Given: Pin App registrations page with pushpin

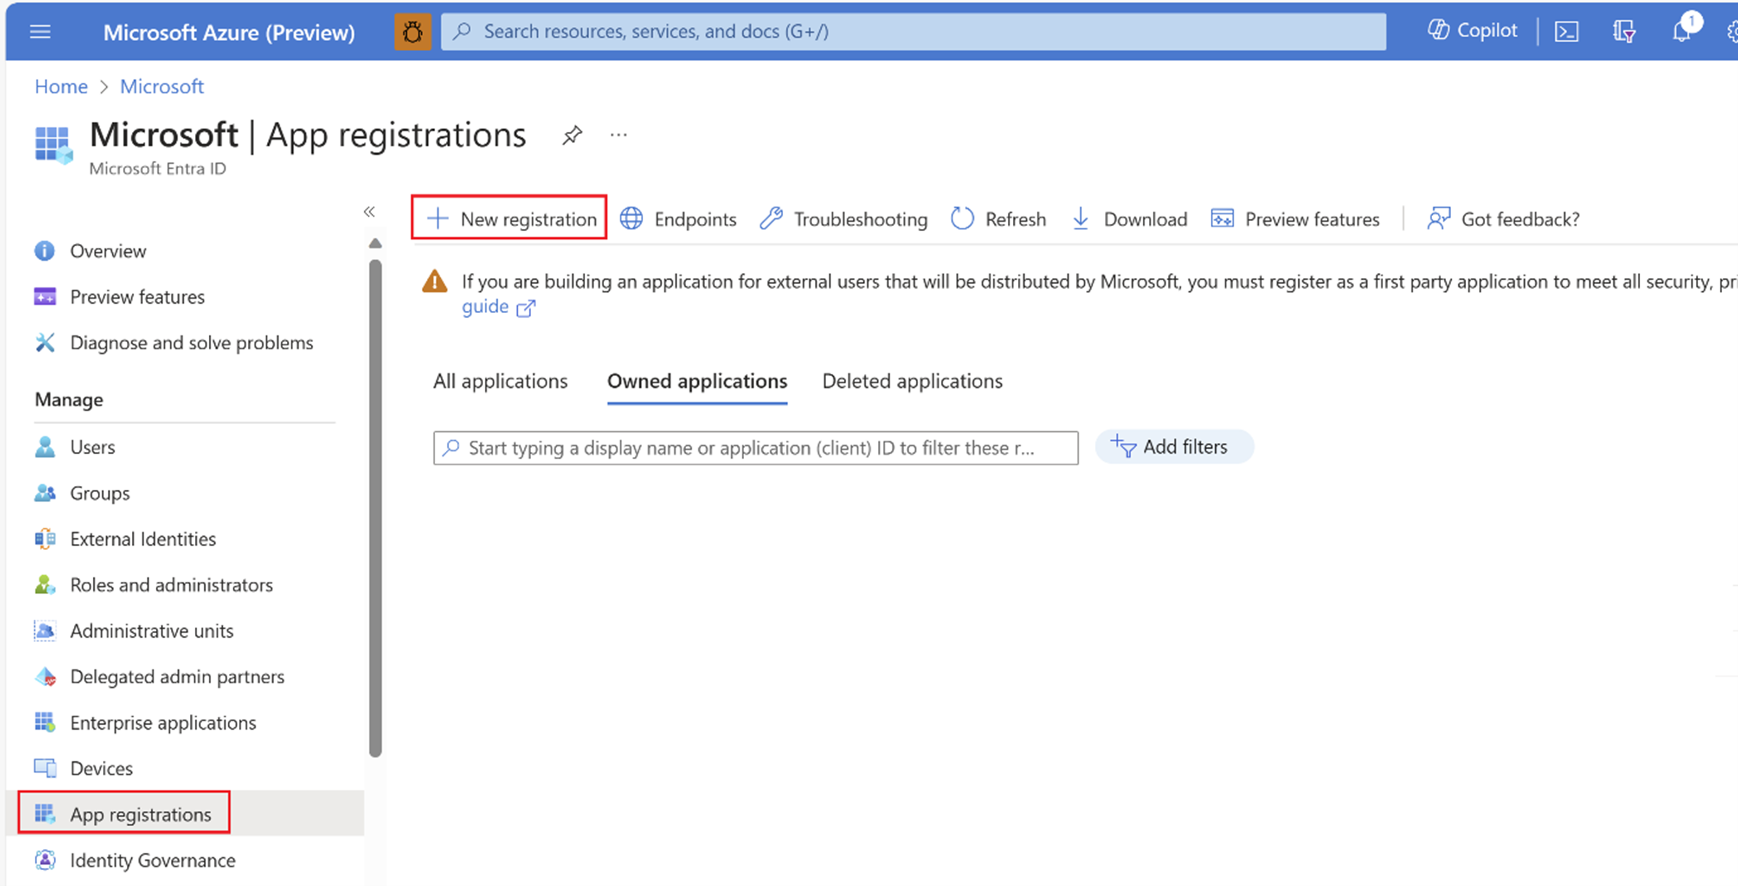Looking at the screenshot, I should pyautogui.click(x=571, y=135).
